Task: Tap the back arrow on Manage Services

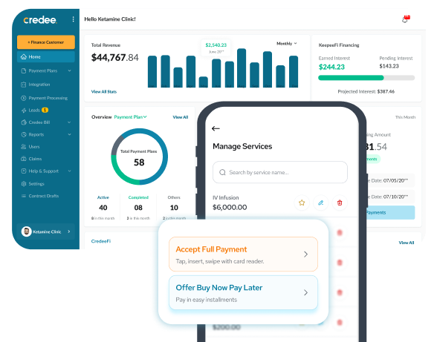Action: pyautogui.click(x=216, y=128)
